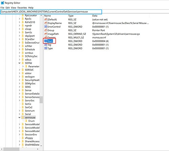Select the Start value name

[x=50, y=41]
